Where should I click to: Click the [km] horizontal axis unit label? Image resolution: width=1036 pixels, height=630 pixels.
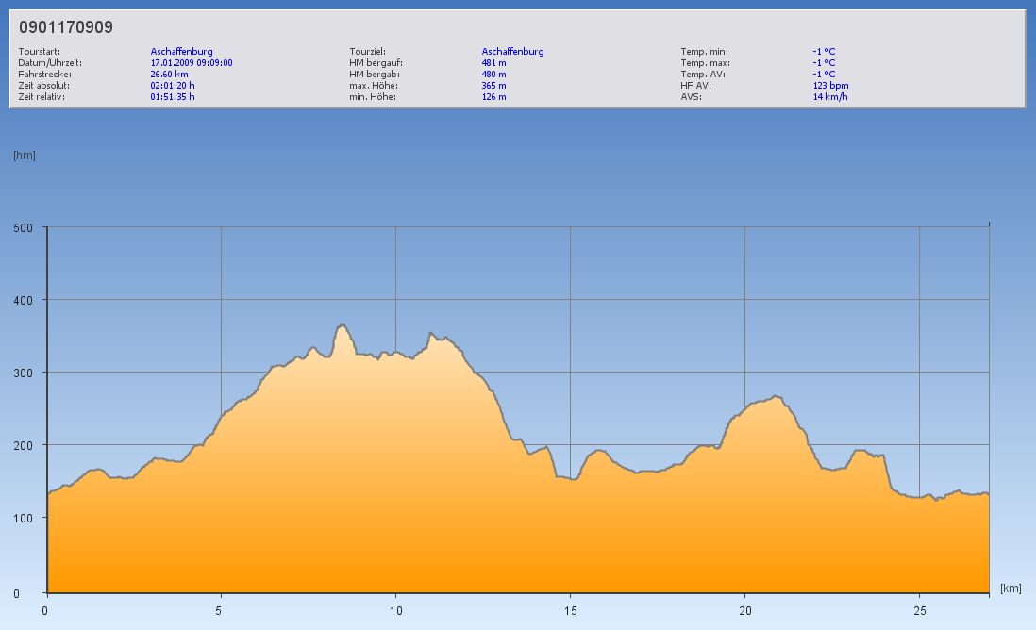coord(1011,589)
